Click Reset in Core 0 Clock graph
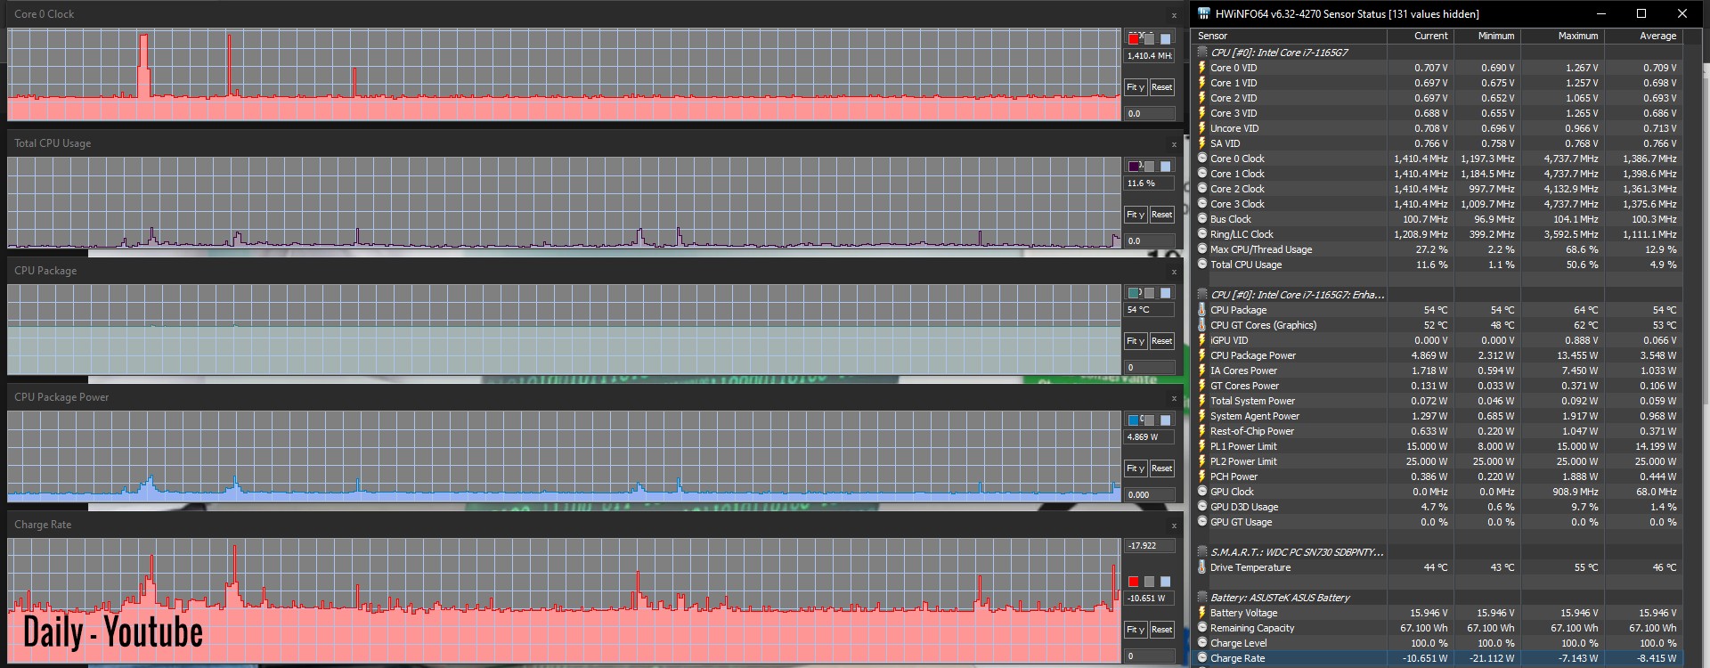Screen dimensions: 1710x668 (x=1161, y=87)
